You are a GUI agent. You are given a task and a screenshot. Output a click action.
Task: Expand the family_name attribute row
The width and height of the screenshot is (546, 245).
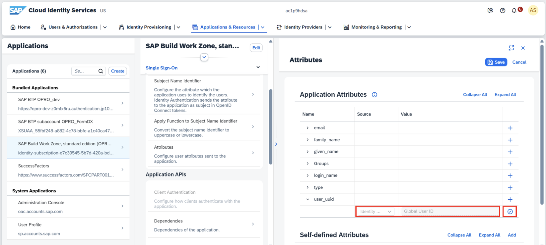(307, 140)
